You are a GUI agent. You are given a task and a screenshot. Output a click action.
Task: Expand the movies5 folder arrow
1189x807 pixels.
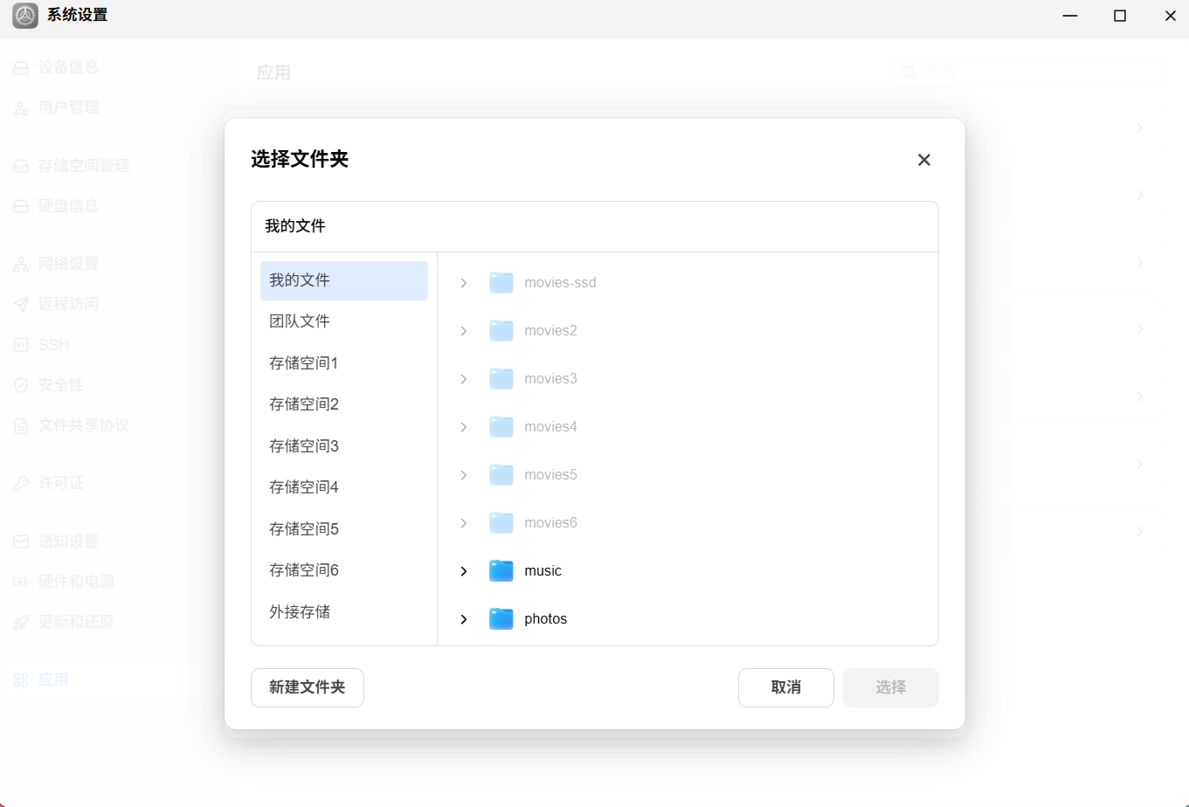coord(464,475)
